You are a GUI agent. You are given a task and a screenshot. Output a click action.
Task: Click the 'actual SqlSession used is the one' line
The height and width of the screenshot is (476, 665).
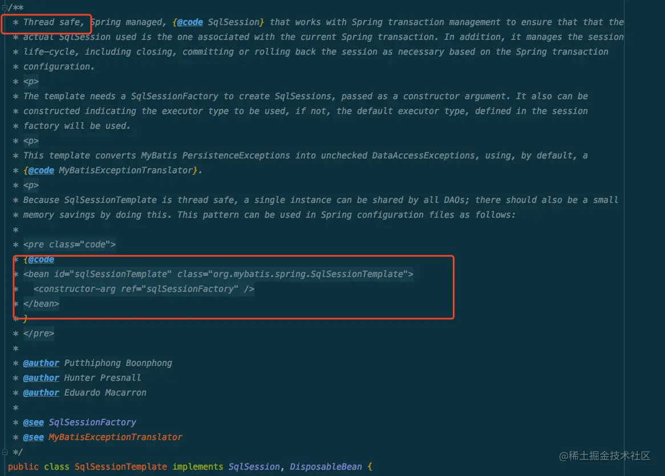click(323, 37)
